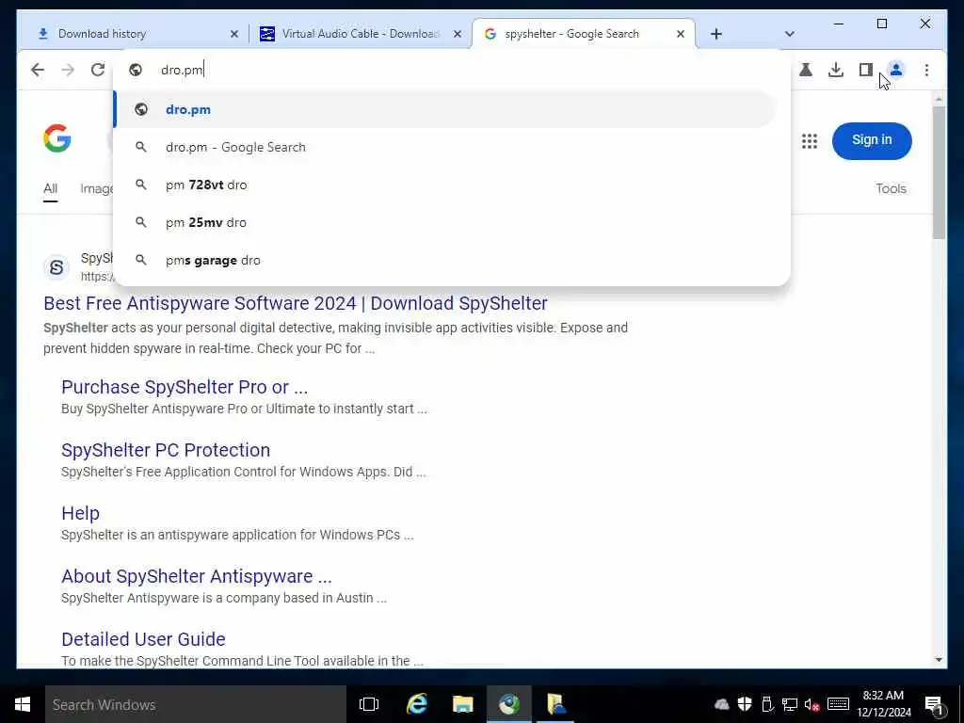Open the Help sitelink
Image resolution: width=964 pixels, height=723 pixels.
click(x=81, y=513)
